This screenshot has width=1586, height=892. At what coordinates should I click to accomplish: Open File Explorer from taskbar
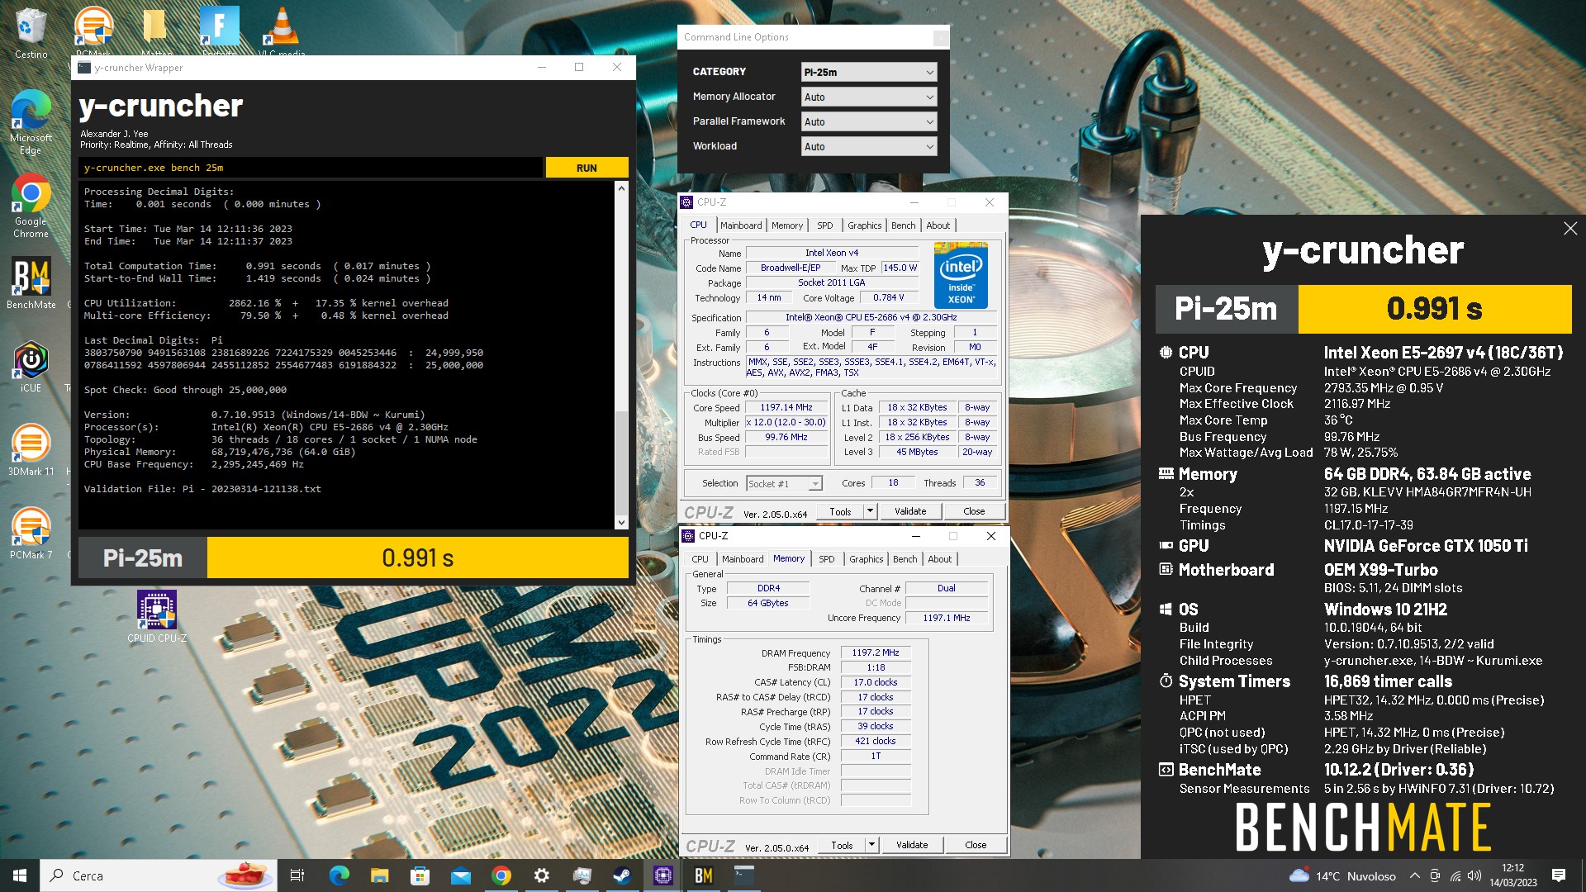coord(379,875)
